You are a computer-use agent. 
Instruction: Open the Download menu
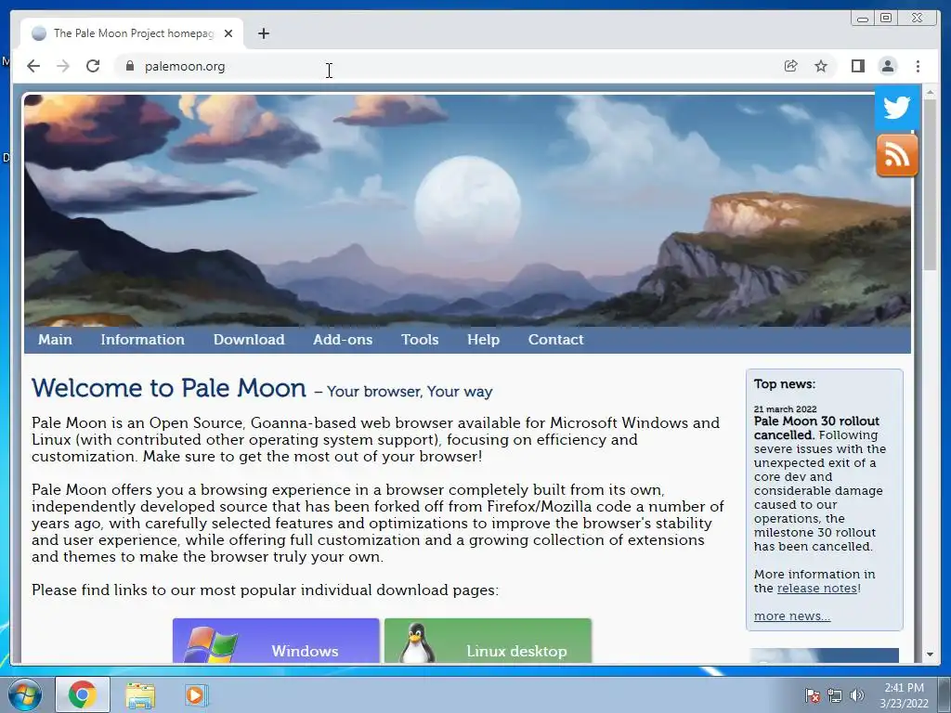click(249, 340)
